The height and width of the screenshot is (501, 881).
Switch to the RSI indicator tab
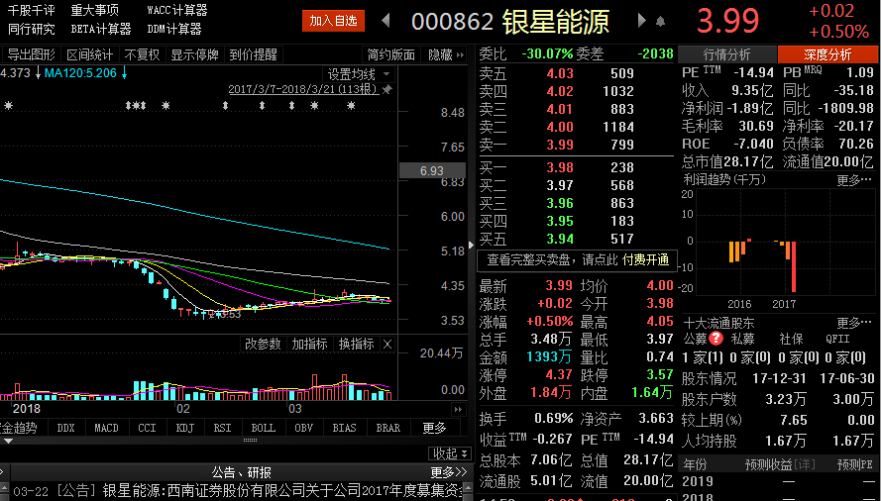click(223, 428)
